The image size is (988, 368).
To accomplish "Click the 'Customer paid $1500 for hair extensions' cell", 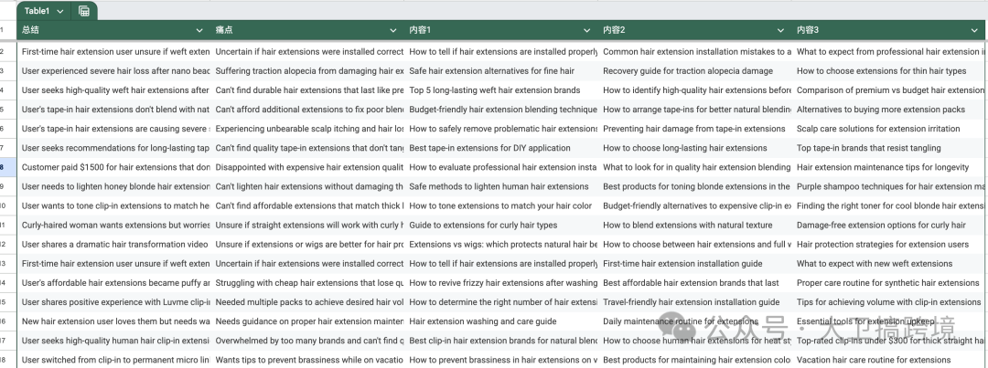I will pyautogui.click(x=114, y=167).
